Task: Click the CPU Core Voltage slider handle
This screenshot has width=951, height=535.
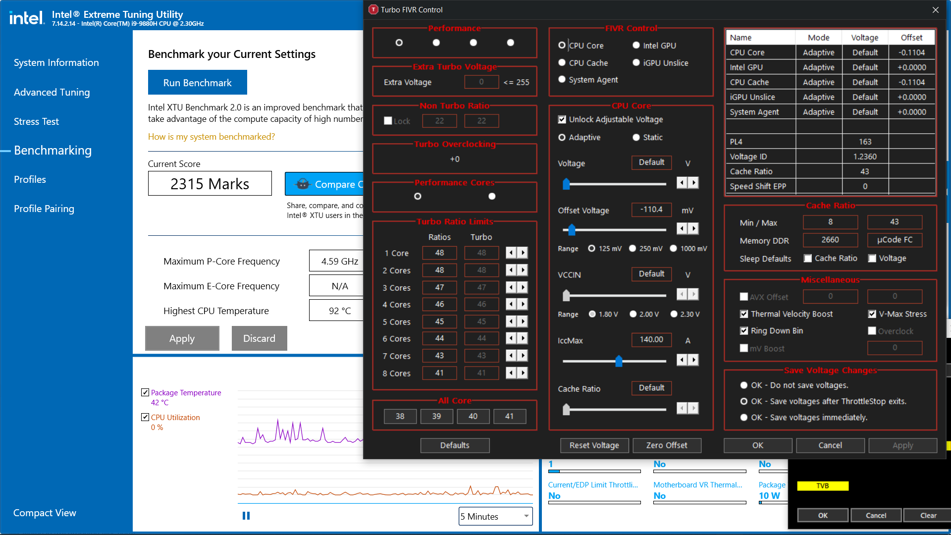Action: click(566, 184)
